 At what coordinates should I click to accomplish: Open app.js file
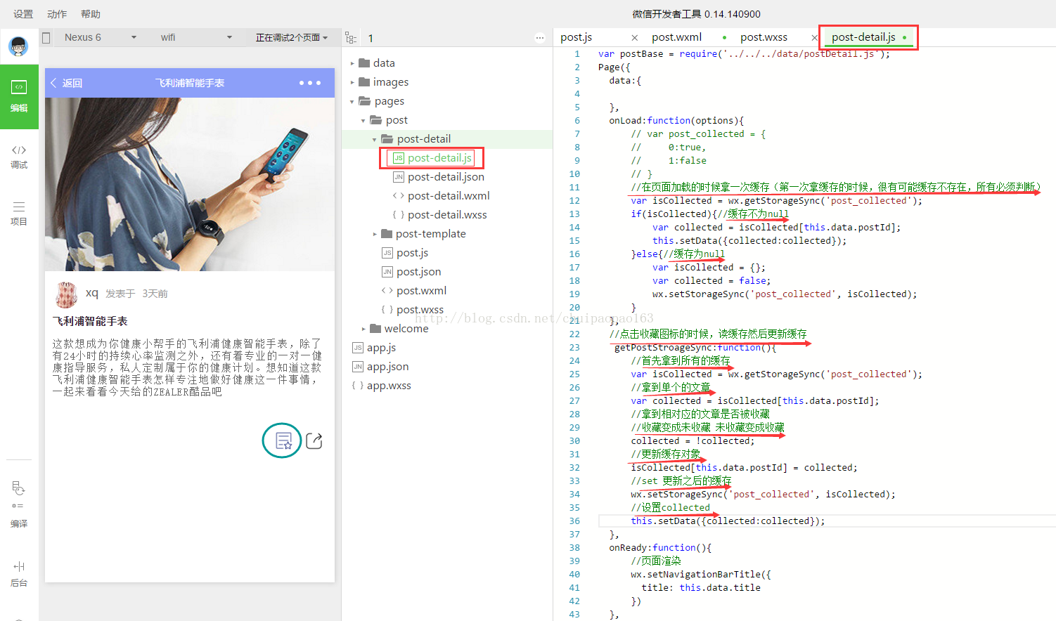374,348
